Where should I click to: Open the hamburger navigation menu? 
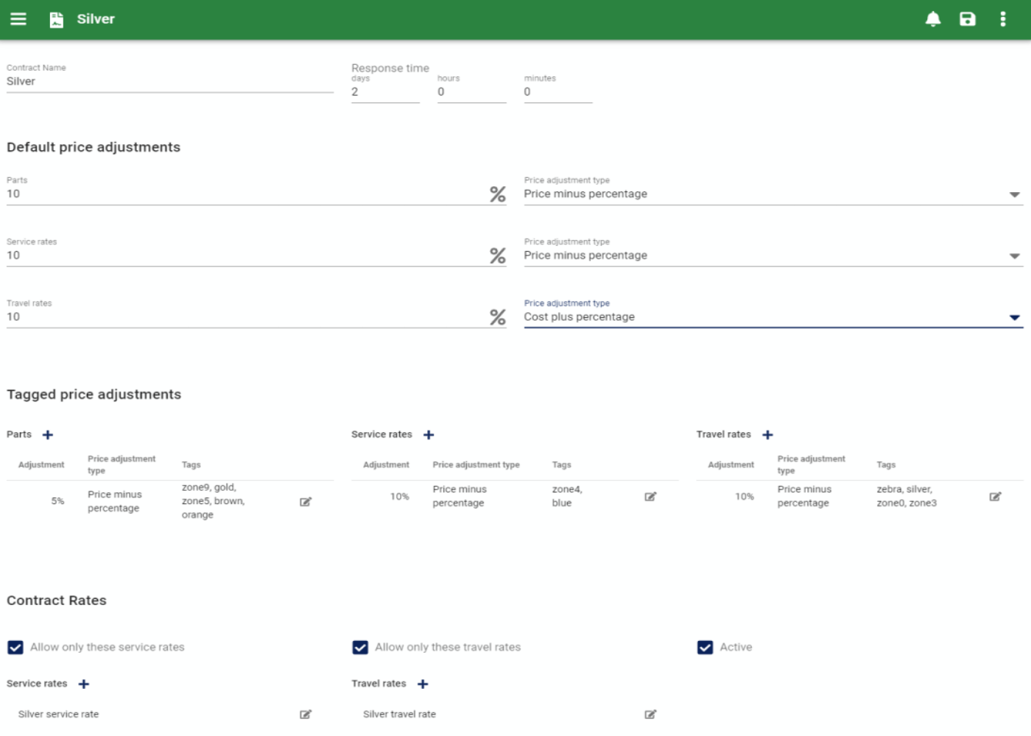[18, 19]
